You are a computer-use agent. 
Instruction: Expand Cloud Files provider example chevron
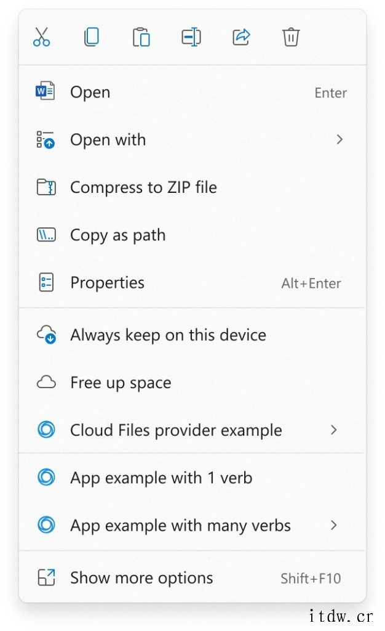point(333,429)
